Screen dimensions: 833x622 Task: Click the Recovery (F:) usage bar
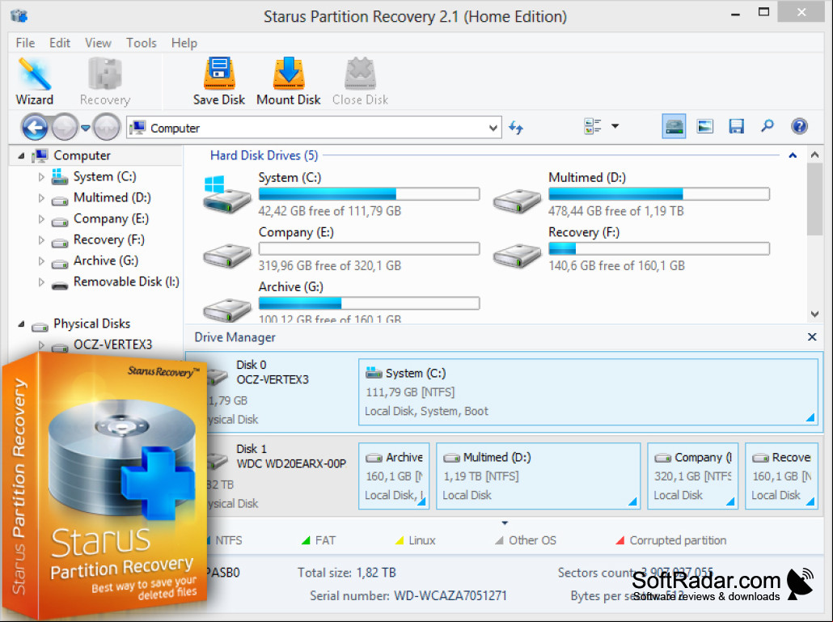[659, 248]
